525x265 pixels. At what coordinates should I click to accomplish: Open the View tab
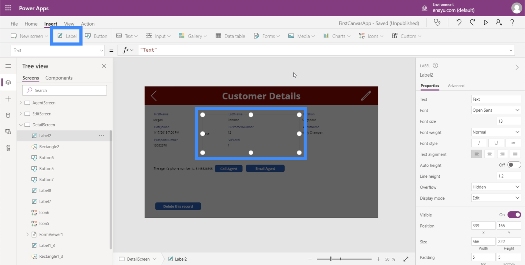pyautogui.click(x=69, y=24)
